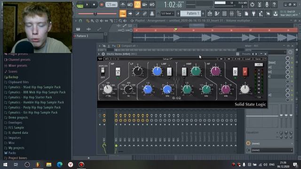Click the link chain icon in the toolbar
Image resolution: width=301 pixels, height=169 pixels.
pyautogui.click(x=144, y=14)
